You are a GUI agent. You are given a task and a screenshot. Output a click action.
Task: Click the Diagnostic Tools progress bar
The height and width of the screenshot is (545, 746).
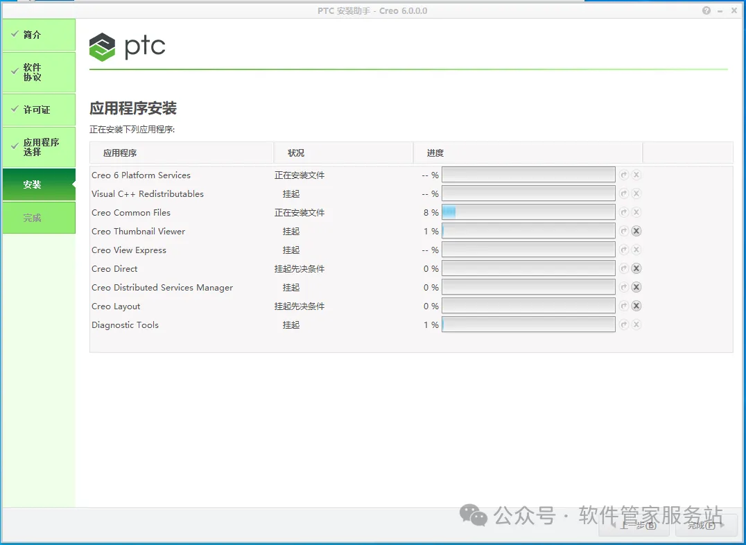pyautogui.click(x=528, y=325)
